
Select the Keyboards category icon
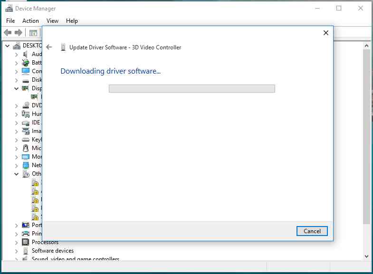(26, 140)
